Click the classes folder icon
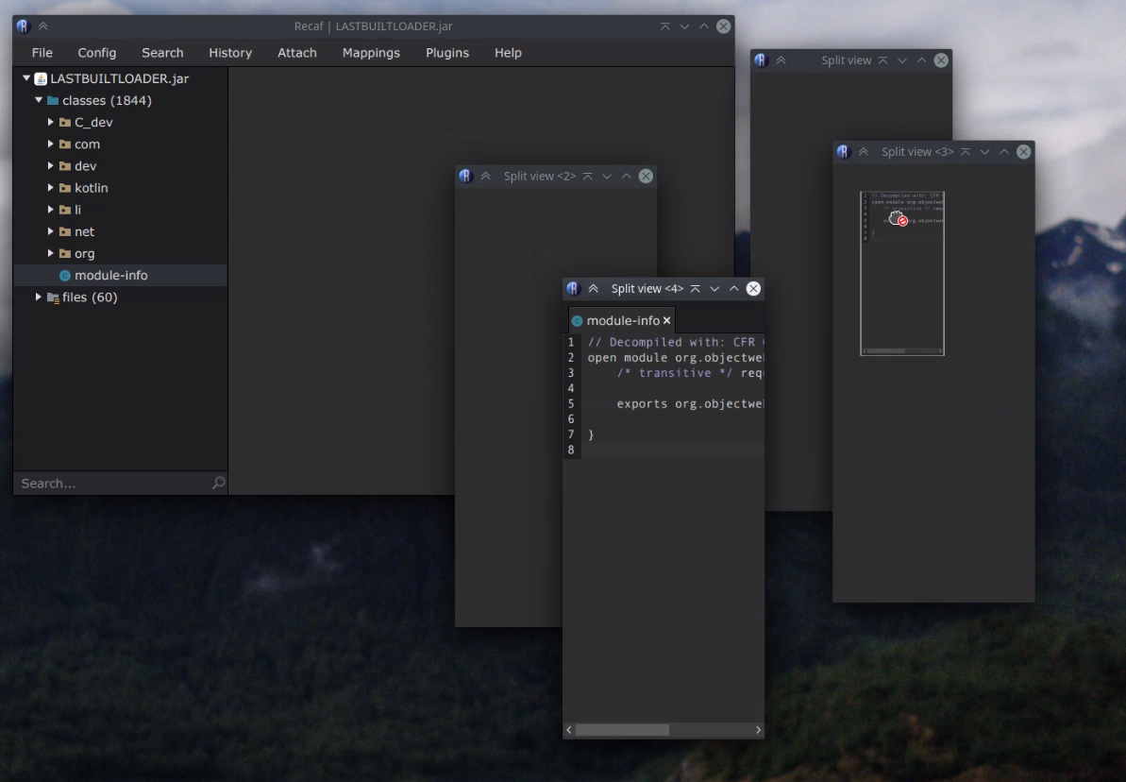This screenshot has height=782, width=1126. coord(53,101)
